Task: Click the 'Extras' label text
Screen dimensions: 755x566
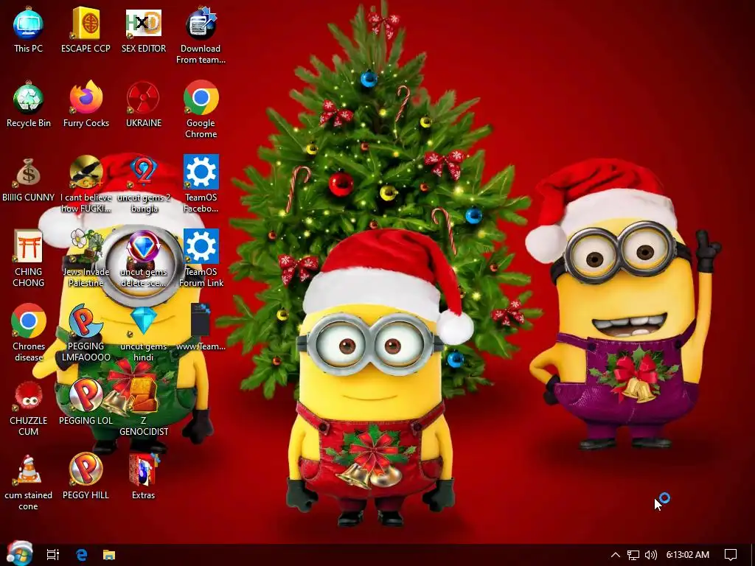Action: pyautogui.click(x=144, y=495)
